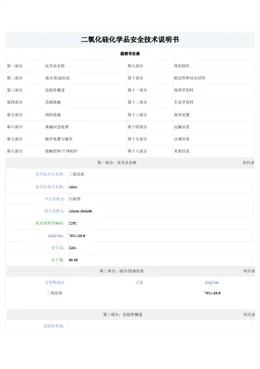Go to 危险性概述 in the contents list
The image size is (260, 369).
[x=55, y=90]
